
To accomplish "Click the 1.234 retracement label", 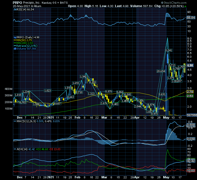I will click(x=26, y=92).
